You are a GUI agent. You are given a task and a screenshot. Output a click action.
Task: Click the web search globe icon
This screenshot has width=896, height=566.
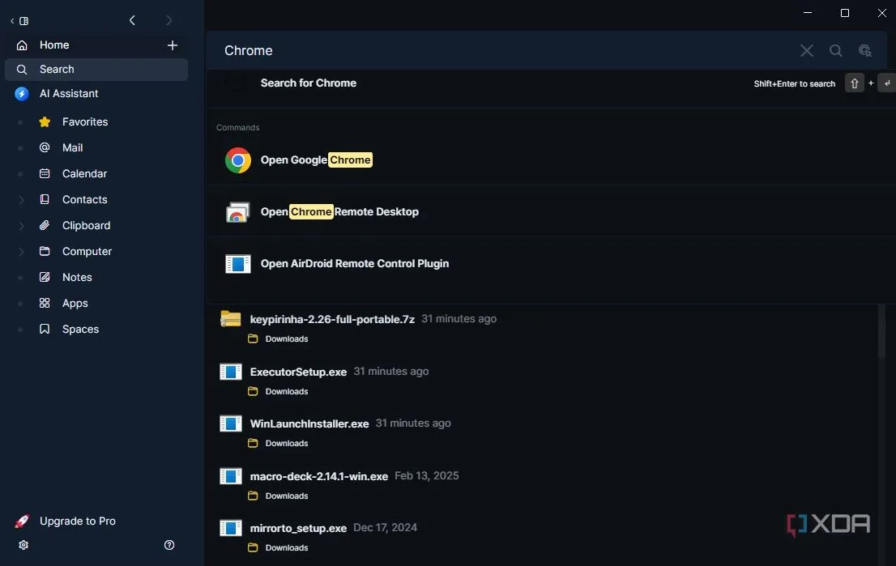(x=865, y=51)
